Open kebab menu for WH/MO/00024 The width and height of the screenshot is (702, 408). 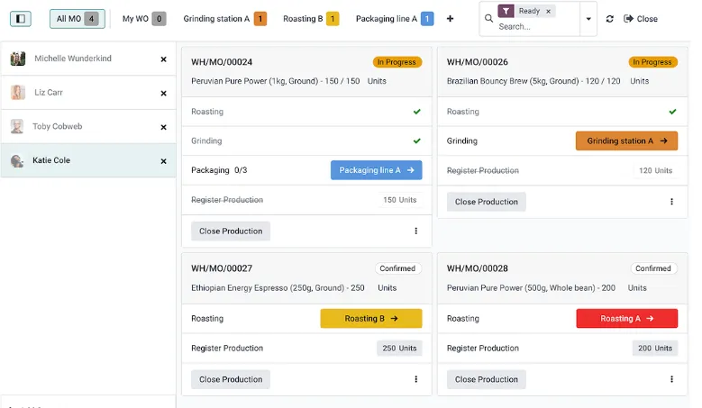pos(415,231)
